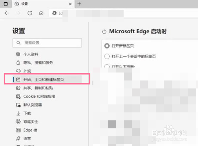Image resolution: width=198 pixels, height=146 pixels.
Task: Click the start page window icon
Action: [x=18, y=79]
